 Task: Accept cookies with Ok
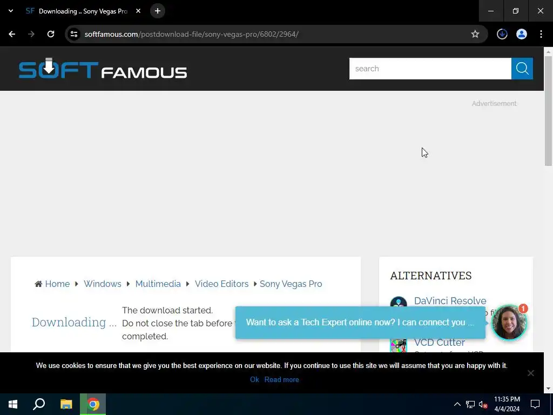pos(255,379)
